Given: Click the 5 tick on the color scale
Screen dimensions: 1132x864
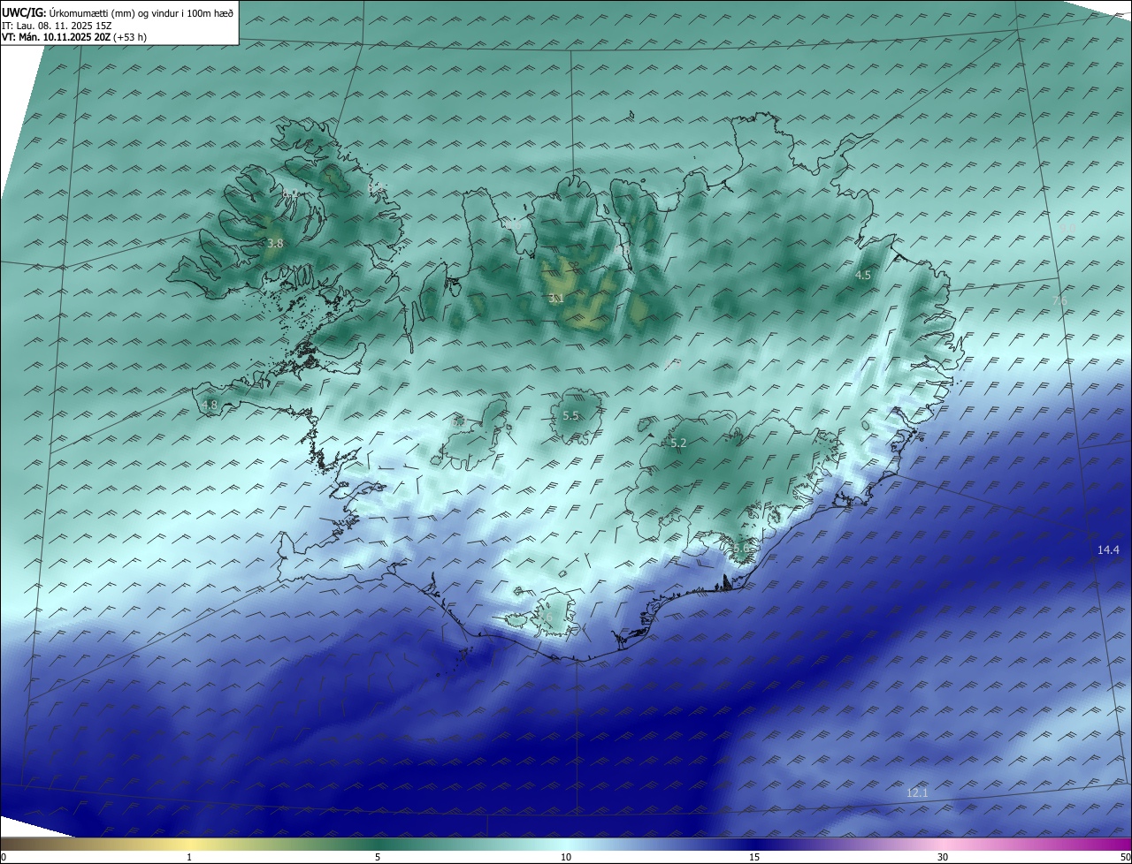Looking at the screenshot, I should click(x=378, y=857).
